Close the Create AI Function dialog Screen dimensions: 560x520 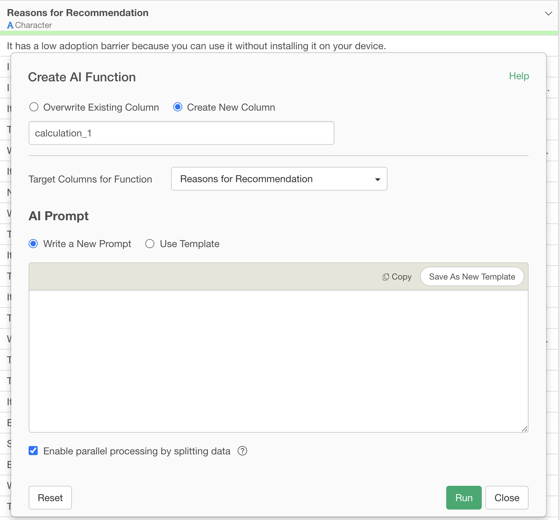pos(507,498)
